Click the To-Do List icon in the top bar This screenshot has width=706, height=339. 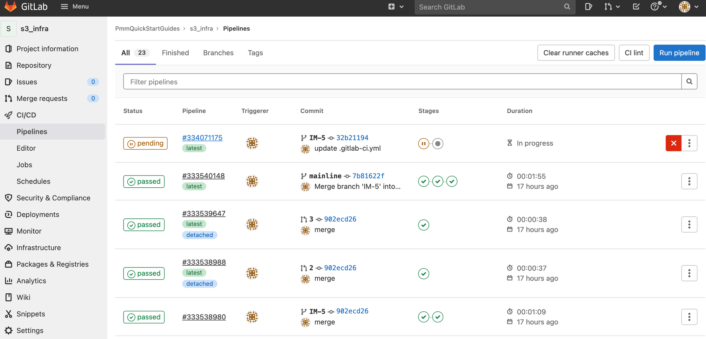click(x=636, y=7)
